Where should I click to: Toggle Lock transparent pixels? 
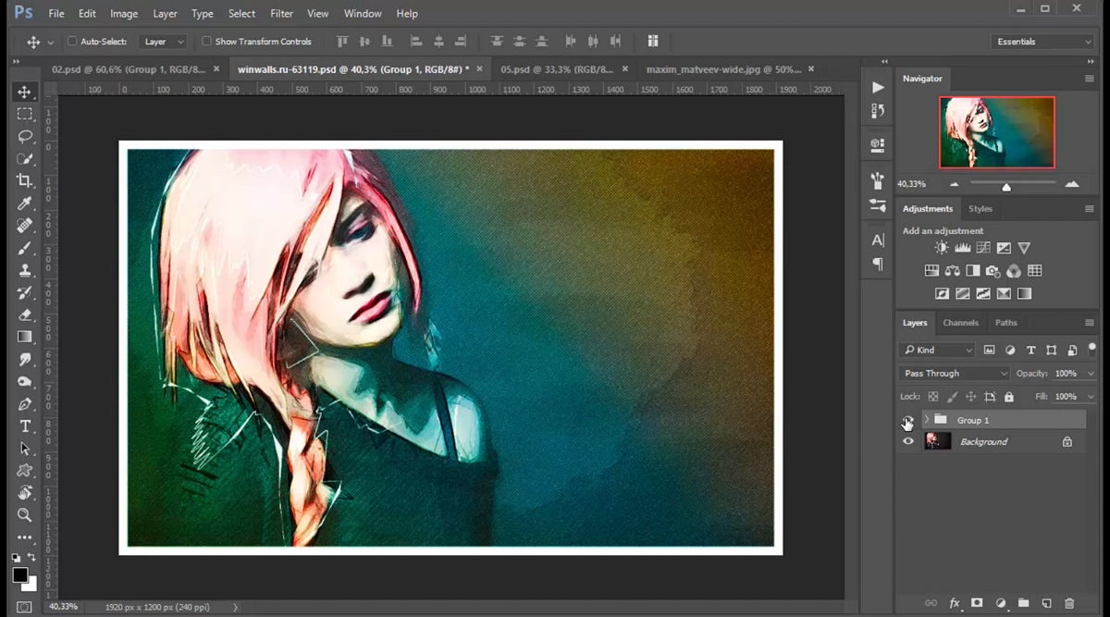point(933,397)
